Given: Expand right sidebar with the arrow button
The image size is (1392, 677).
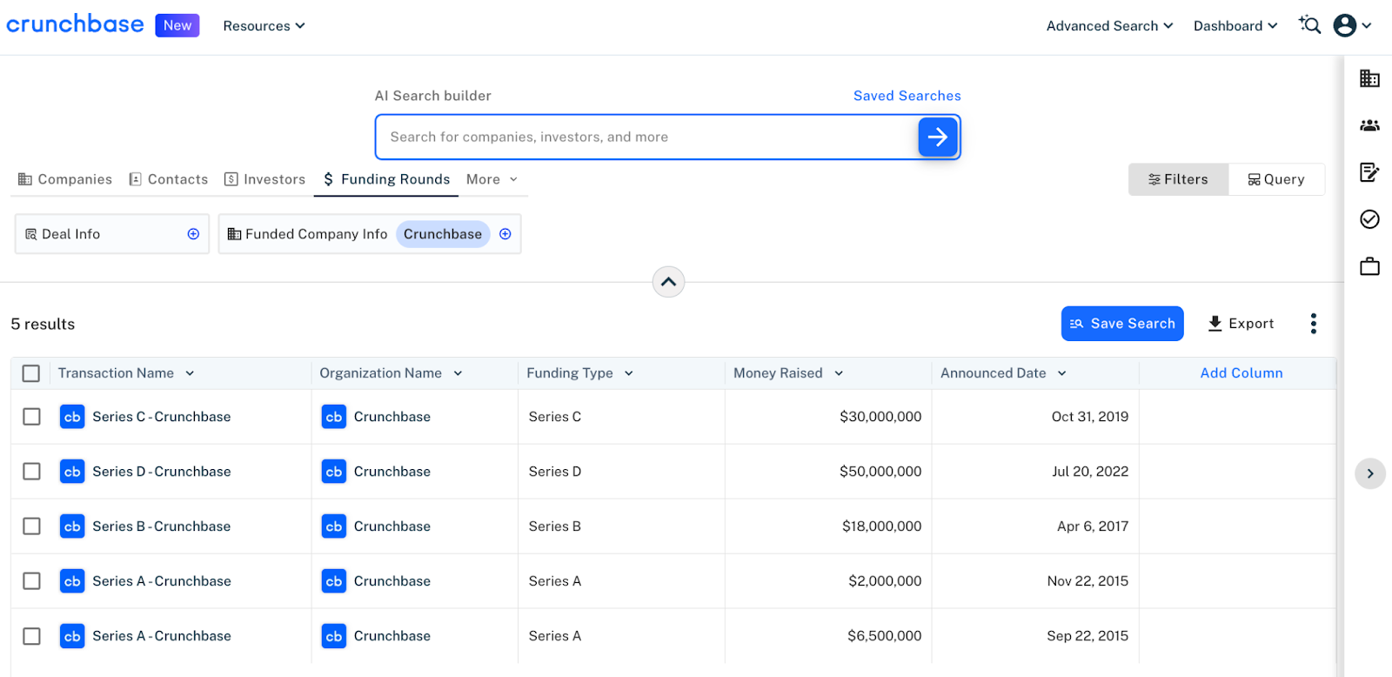Looking at the screenshot, I should point(1370,473).
